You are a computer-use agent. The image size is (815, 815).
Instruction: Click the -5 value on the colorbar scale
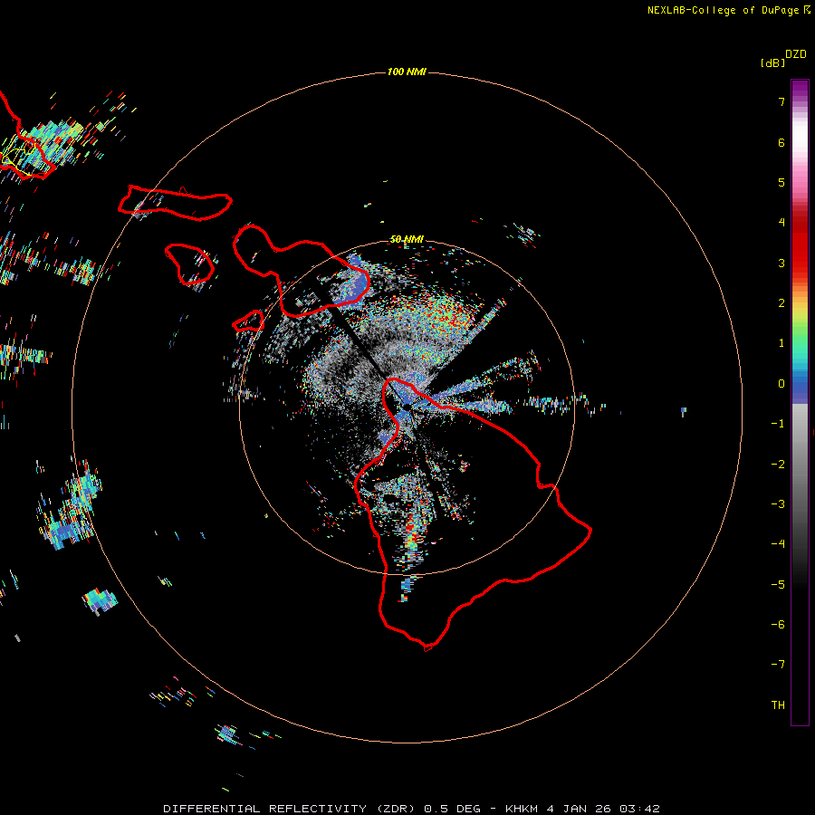(x=778, y=585)
